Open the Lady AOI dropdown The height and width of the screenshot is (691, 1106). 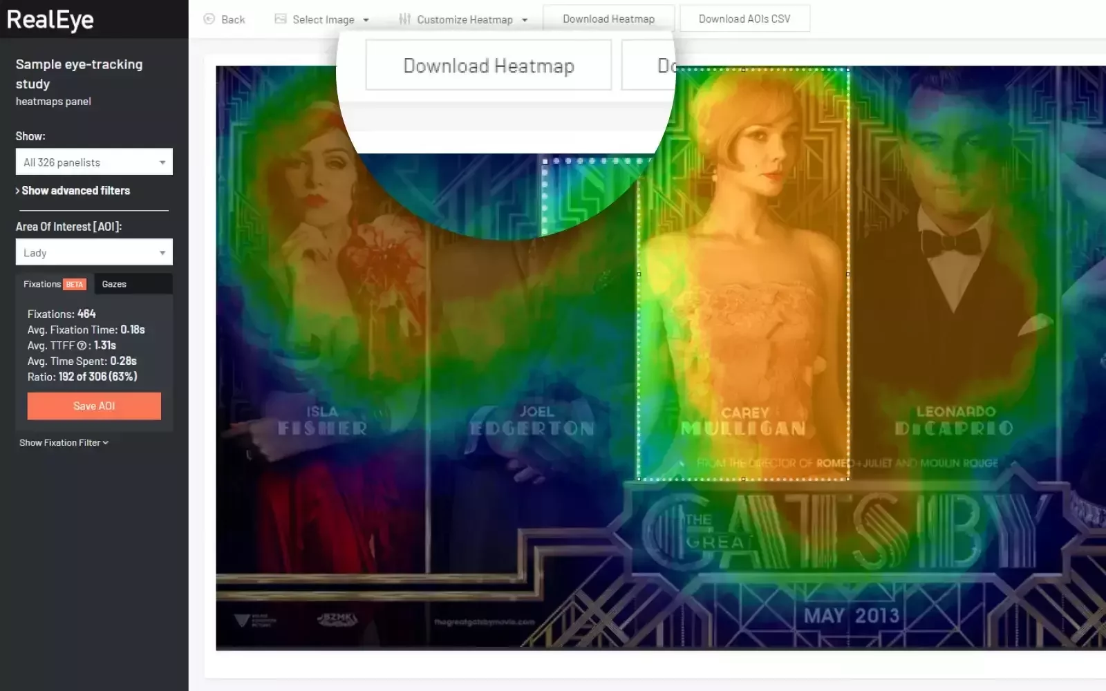coord(94,253)
